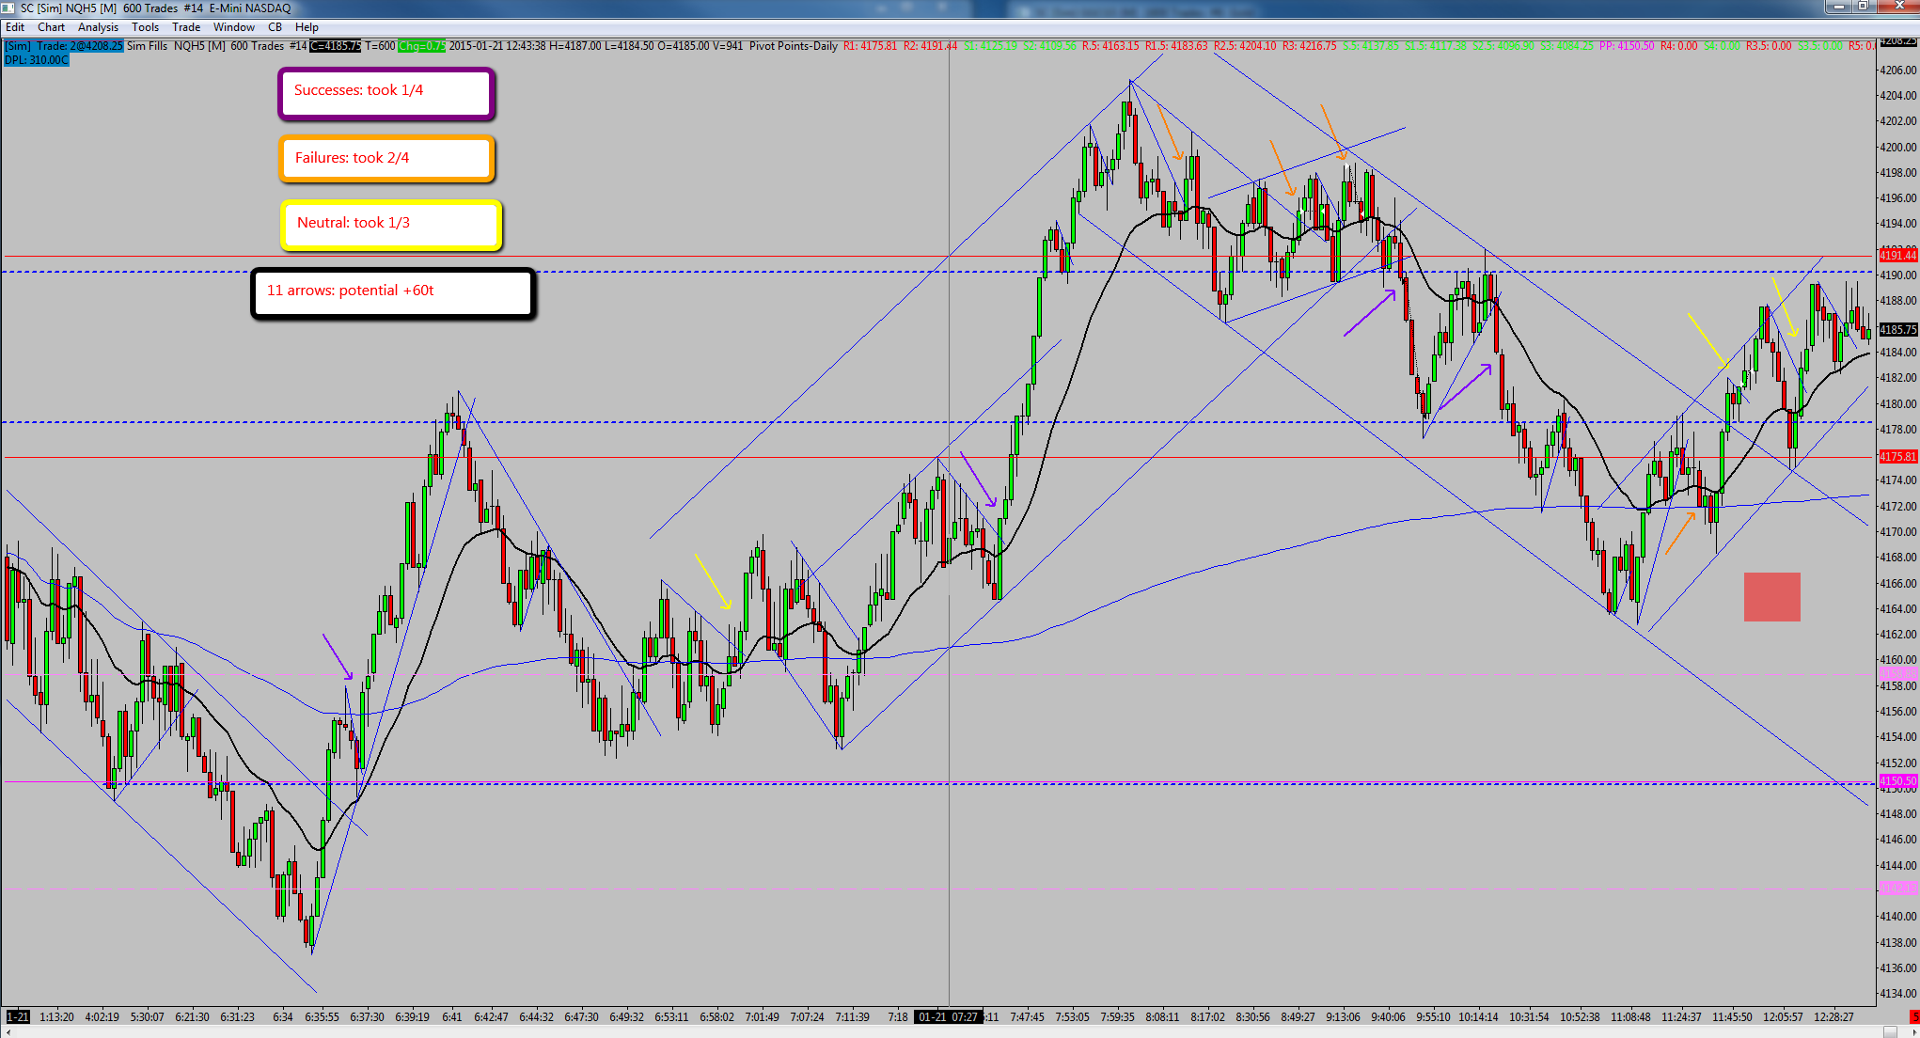Viewport: 1920px width, 1038px height.
Task: Click the 'R2: 4191.44' pivot value in header
Action: tap(930, 46)
